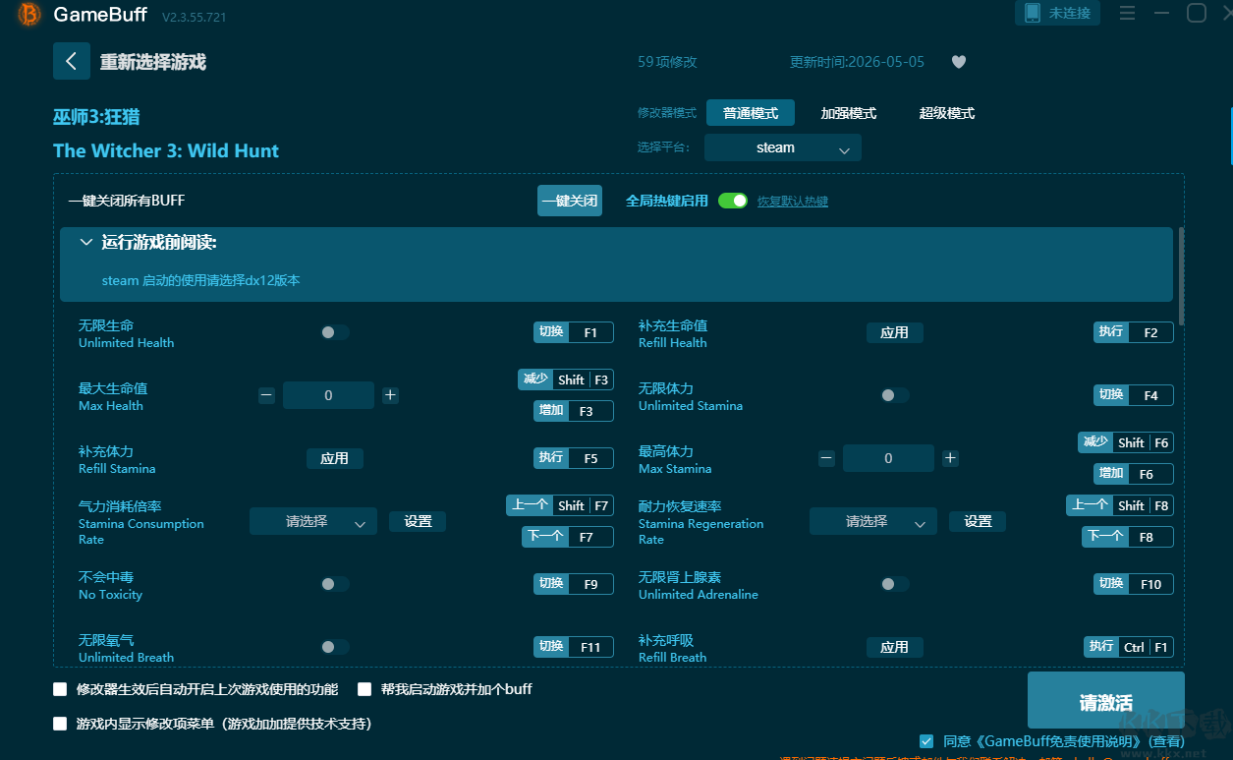Toggle Unlimited Breath switch
Image resolution: width=1233 pixels, height=760 pixels.
click(334, 647)
